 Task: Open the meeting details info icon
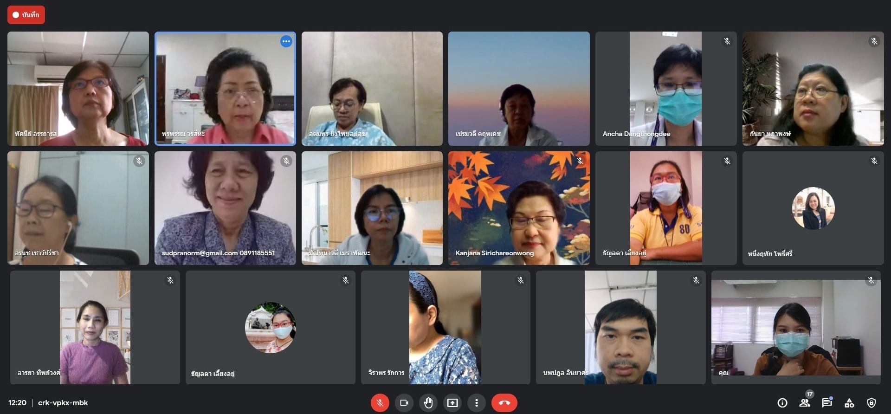[782, 403]
